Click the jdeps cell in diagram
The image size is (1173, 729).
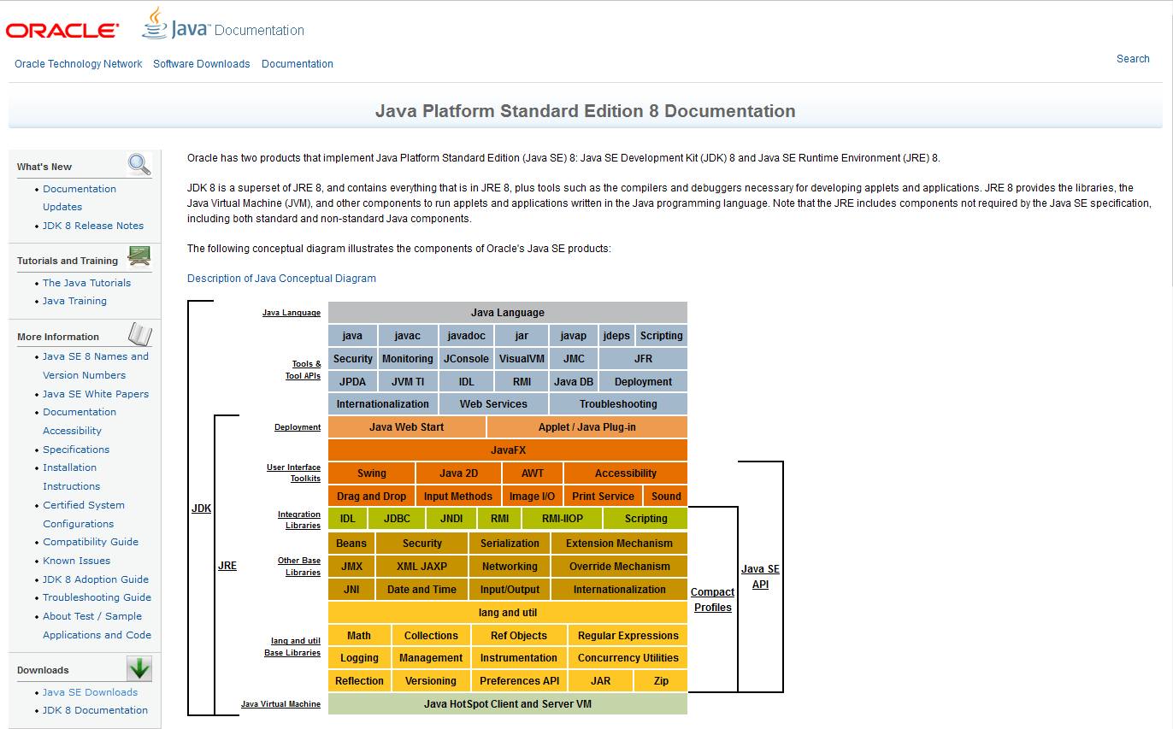616,336
